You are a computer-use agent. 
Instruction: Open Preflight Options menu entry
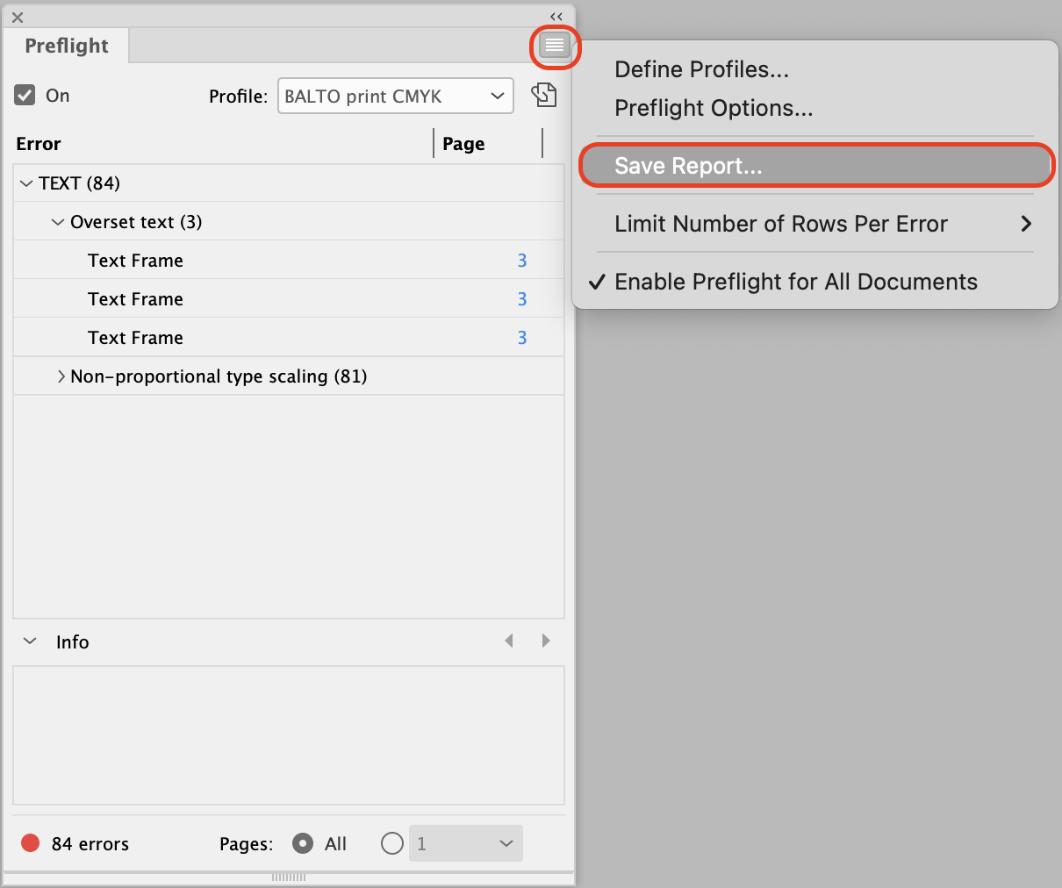click(x=714, y=108)
